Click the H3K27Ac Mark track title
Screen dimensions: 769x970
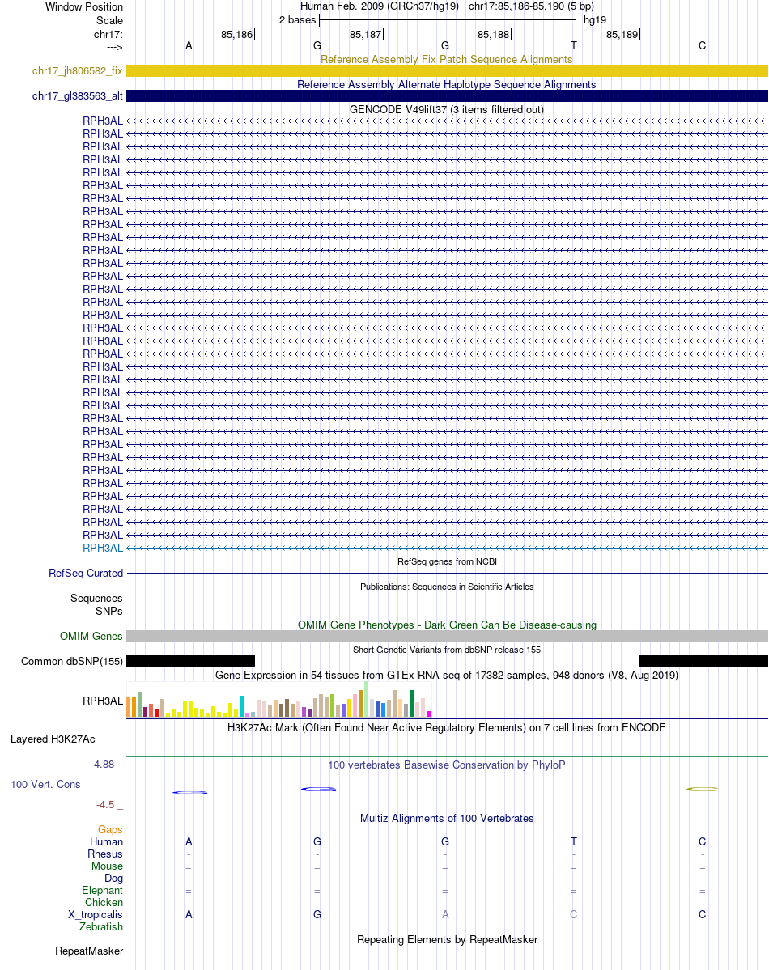[x=446, y=727]
